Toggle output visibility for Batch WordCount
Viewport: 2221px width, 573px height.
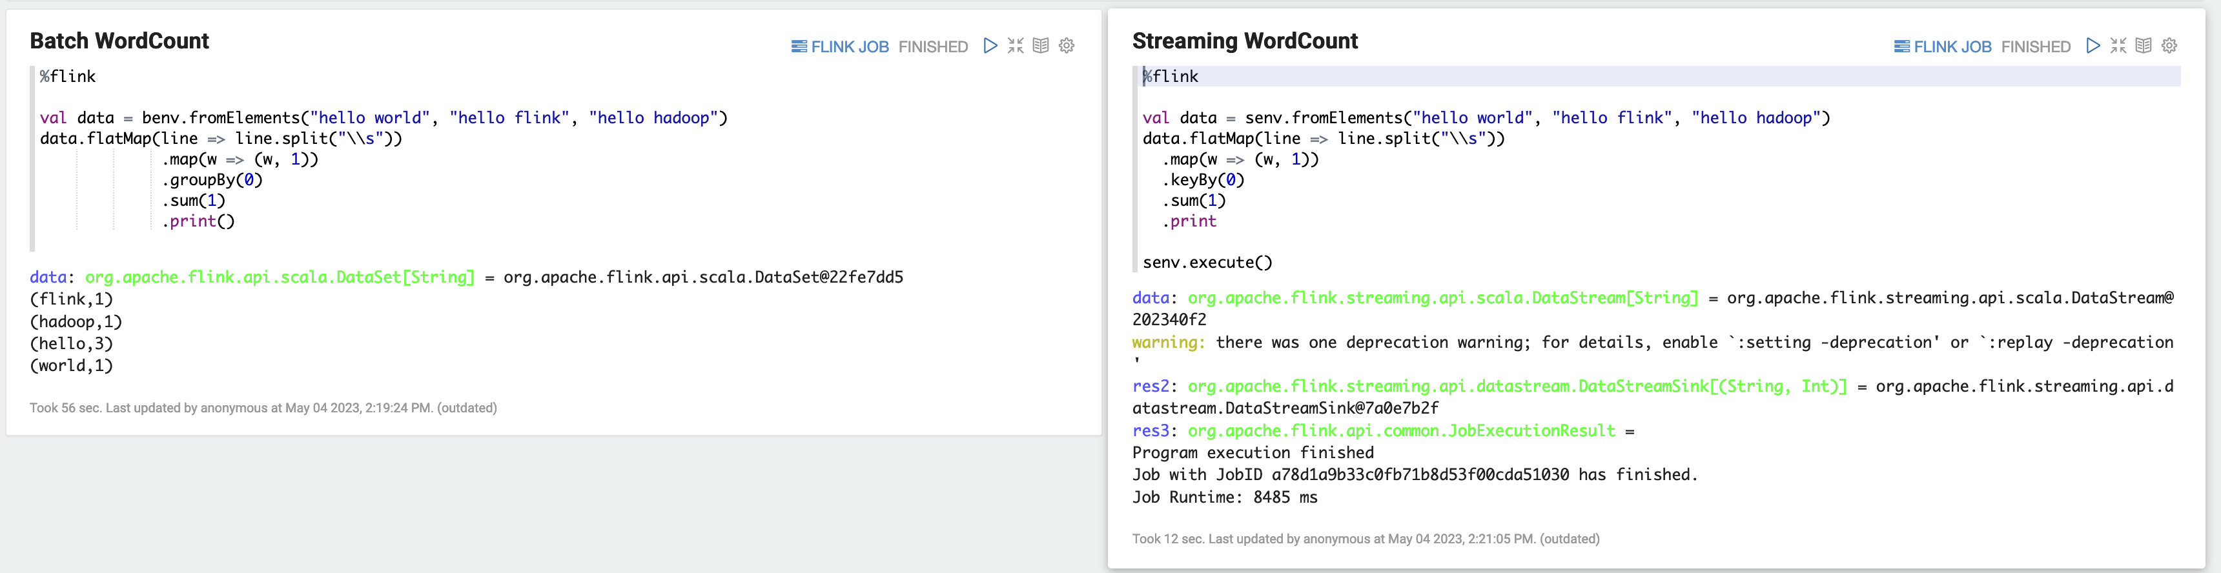tap(1041, 46)
